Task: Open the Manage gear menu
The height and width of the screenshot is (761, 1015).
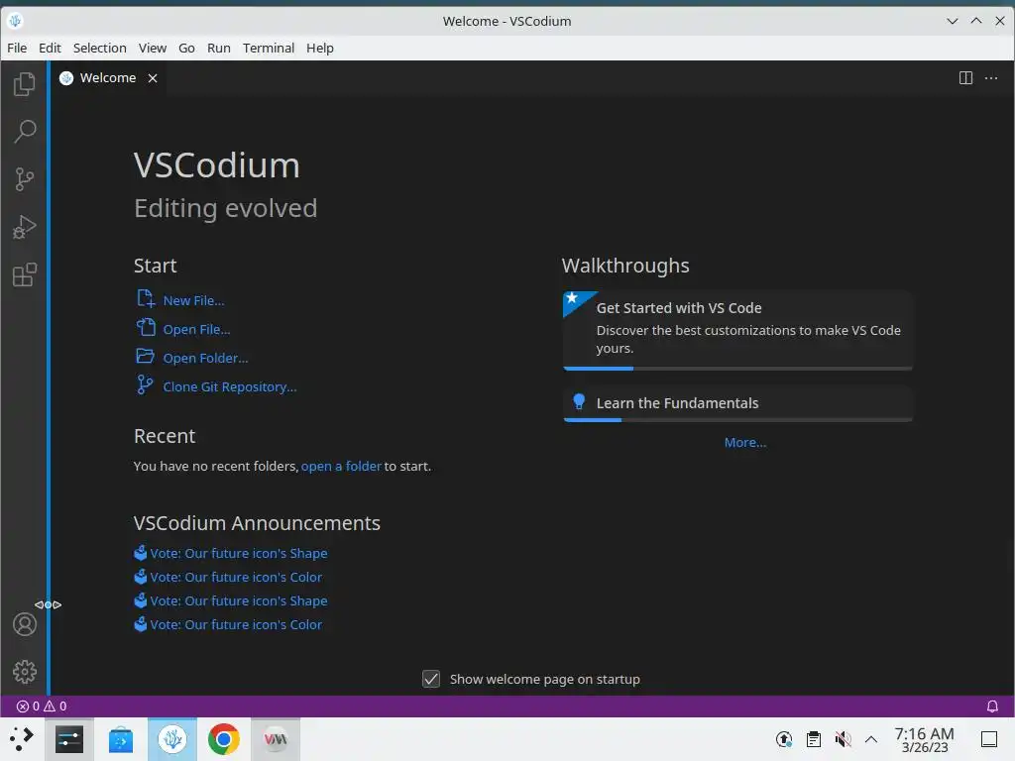Action: click(25, 672)
